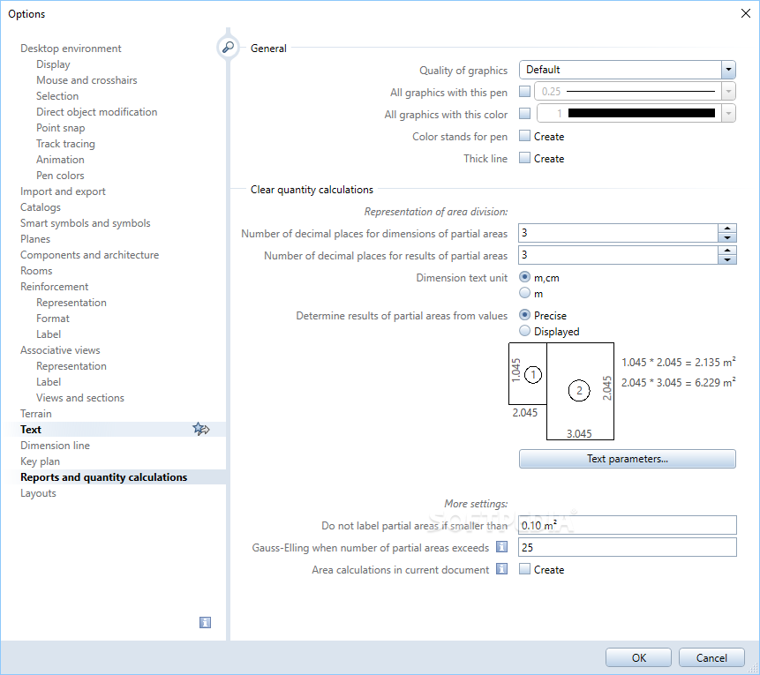Click the decimal places for results field
Viewport: 760px width, 675px height.
tap(618, 255)
